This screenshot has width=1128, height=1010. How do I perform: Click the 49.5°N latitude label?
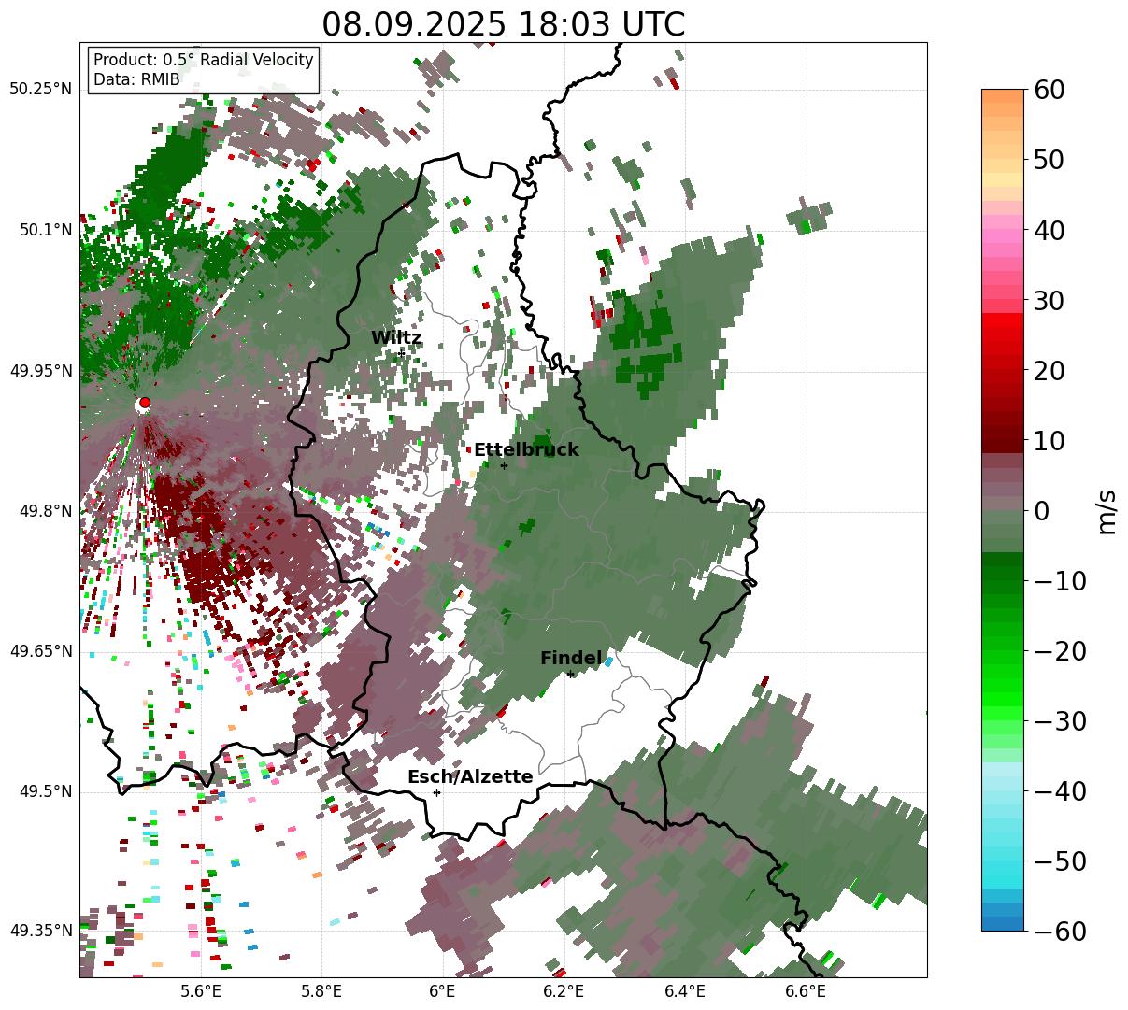click(45, 791)
